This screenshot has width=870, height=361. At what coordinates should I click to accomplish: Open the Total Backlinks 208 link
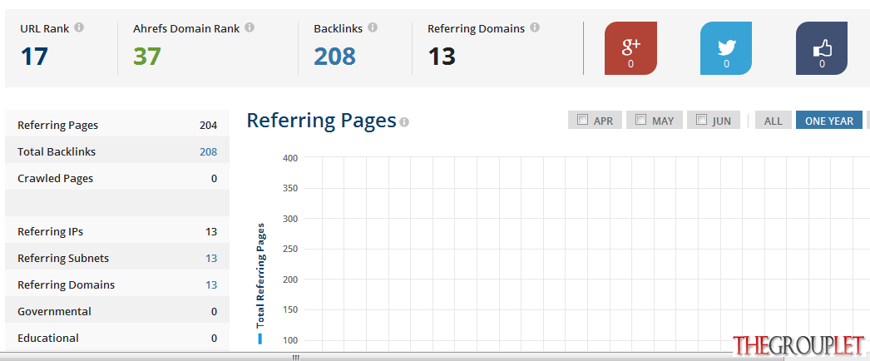coord(209,152)
